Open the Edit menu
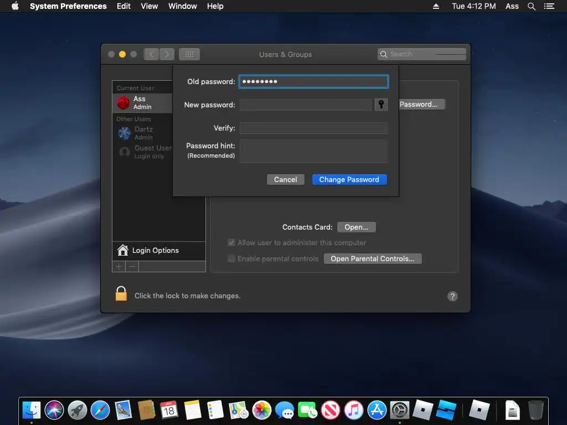The width and height of the screenshot is (567, 425). (x=123, y=6)
